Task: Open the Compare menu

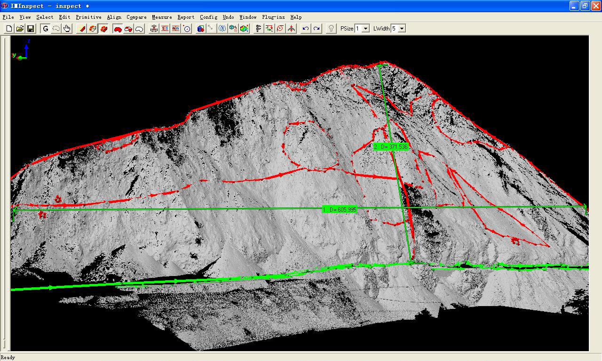Action: click(x=136, y=17)
